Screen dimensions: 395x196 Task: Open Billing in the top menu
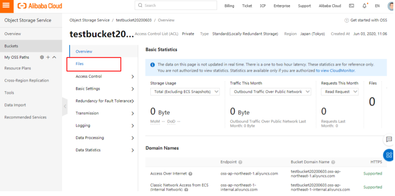coord(229,6)
